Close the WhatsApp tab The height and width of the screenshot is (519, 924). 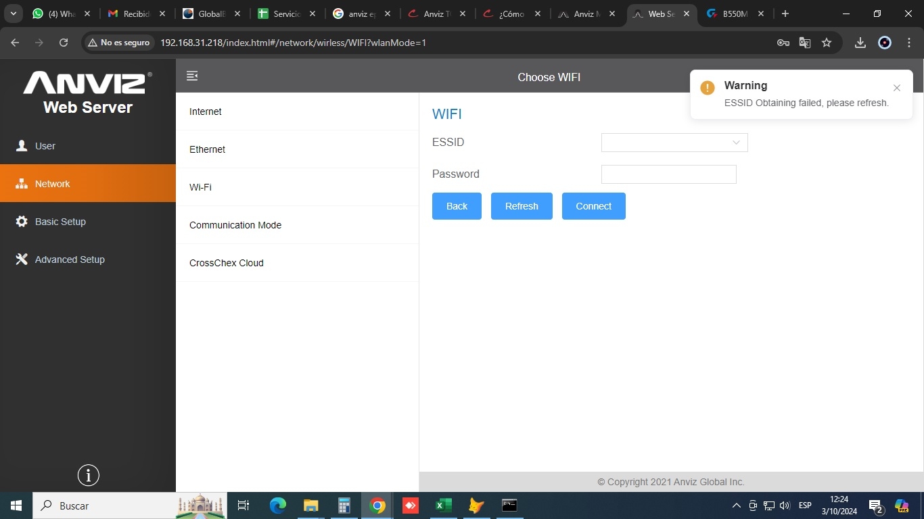pos(87,14)
